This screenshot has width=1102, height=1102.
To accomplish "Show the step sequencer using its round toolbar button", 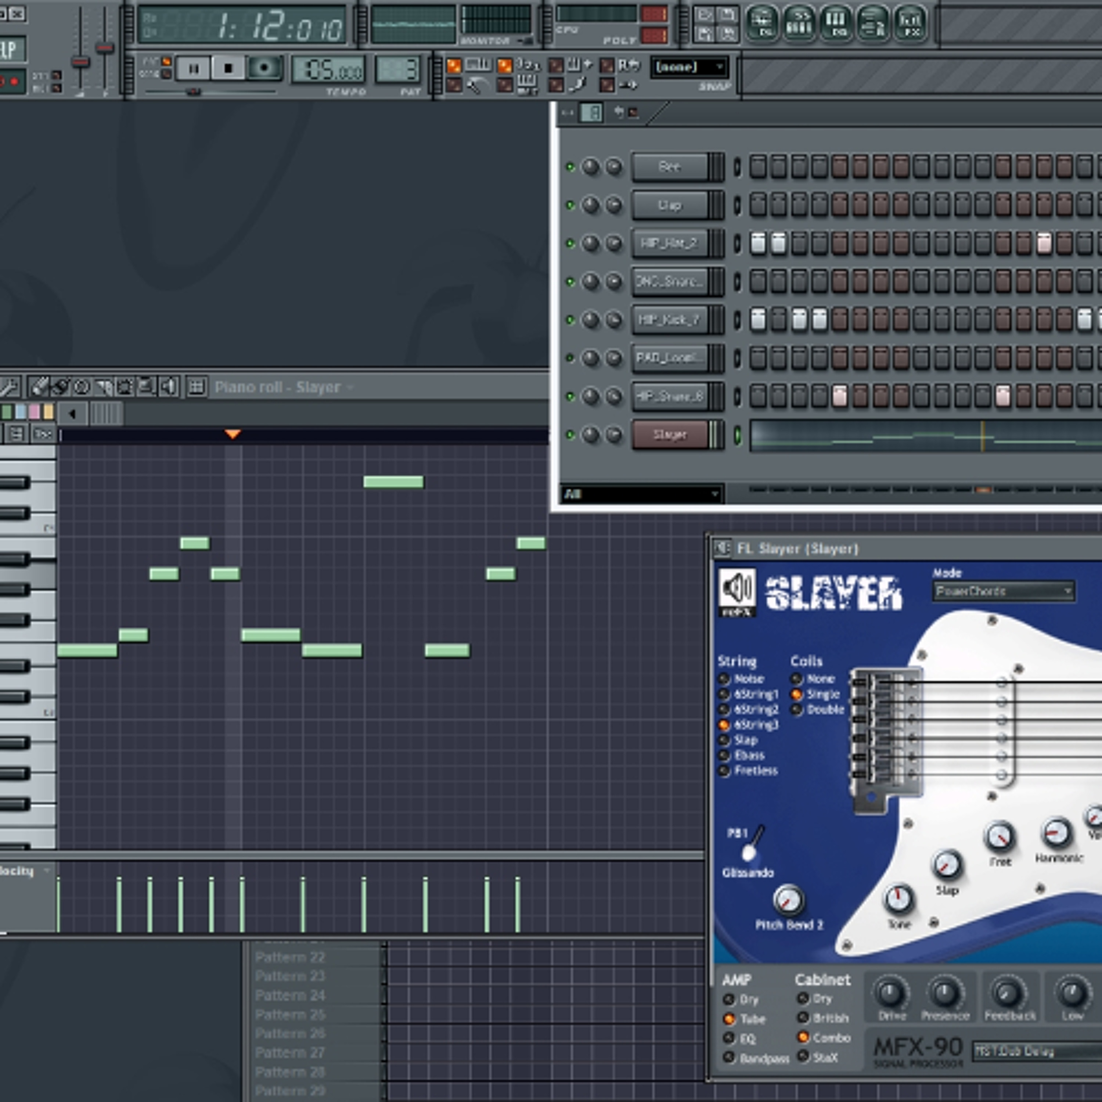I will coord(799,23).
